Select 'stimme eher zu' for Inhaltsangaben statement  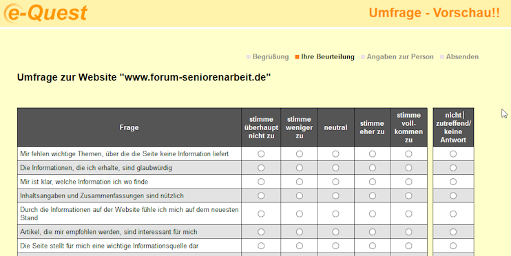click(x=372, y=195)
